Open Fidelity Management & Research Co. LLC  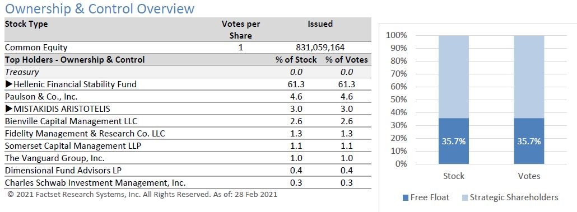(x=85, y=134)
